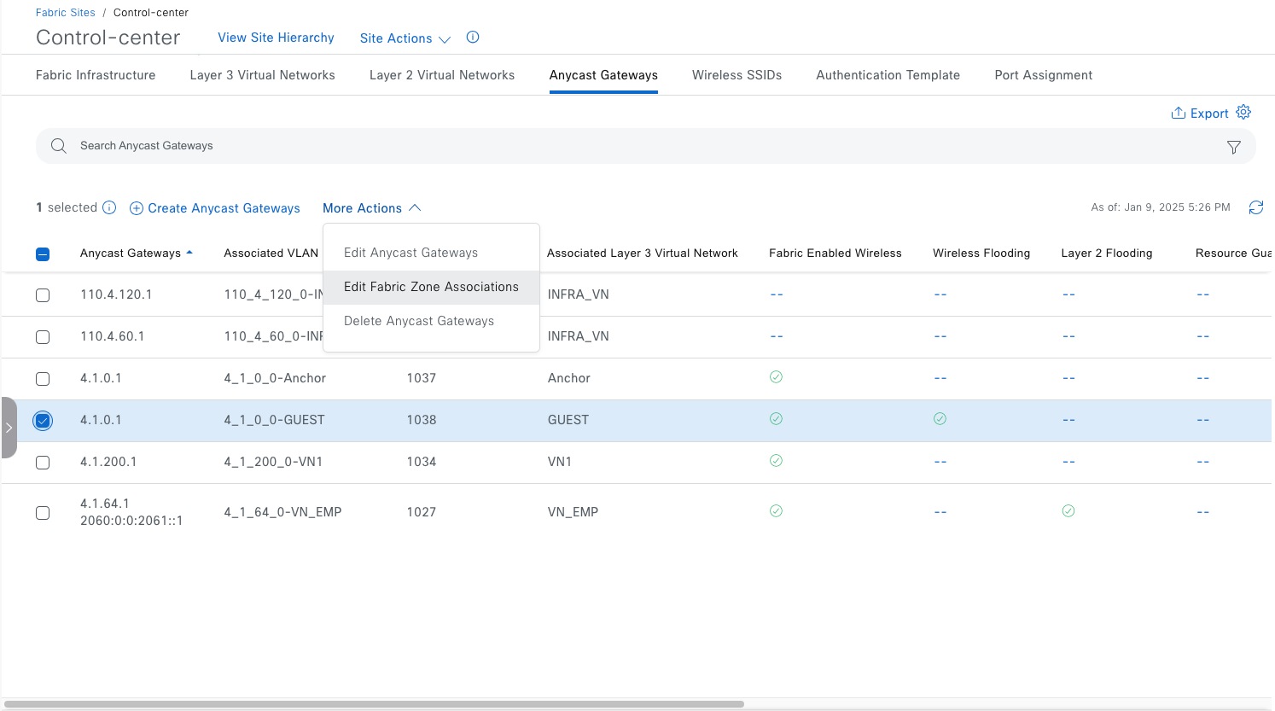
Task: Click Create Anycast Gateways
Action: pos(215,208)
